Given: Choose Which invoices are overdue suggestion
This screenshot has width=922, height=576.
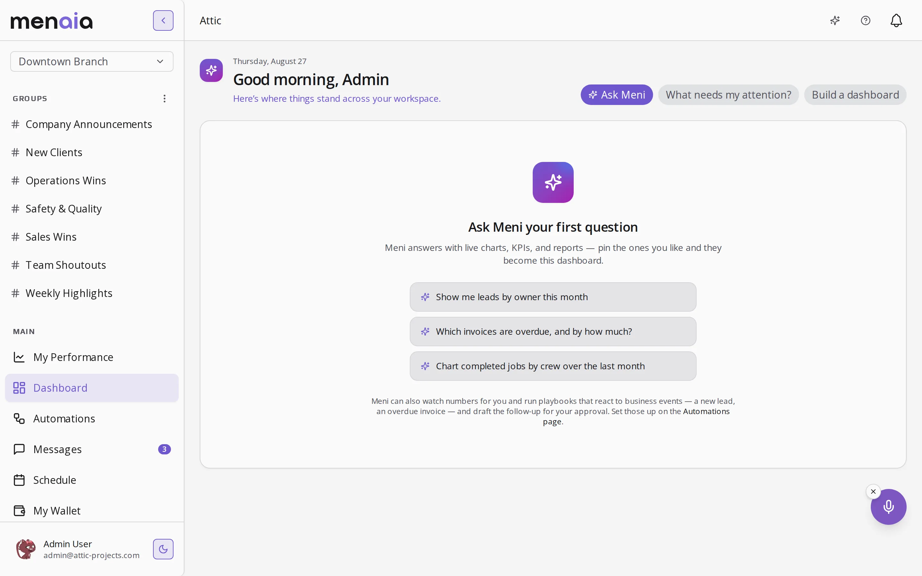Looking at the screenshot, I should point(553,332).
